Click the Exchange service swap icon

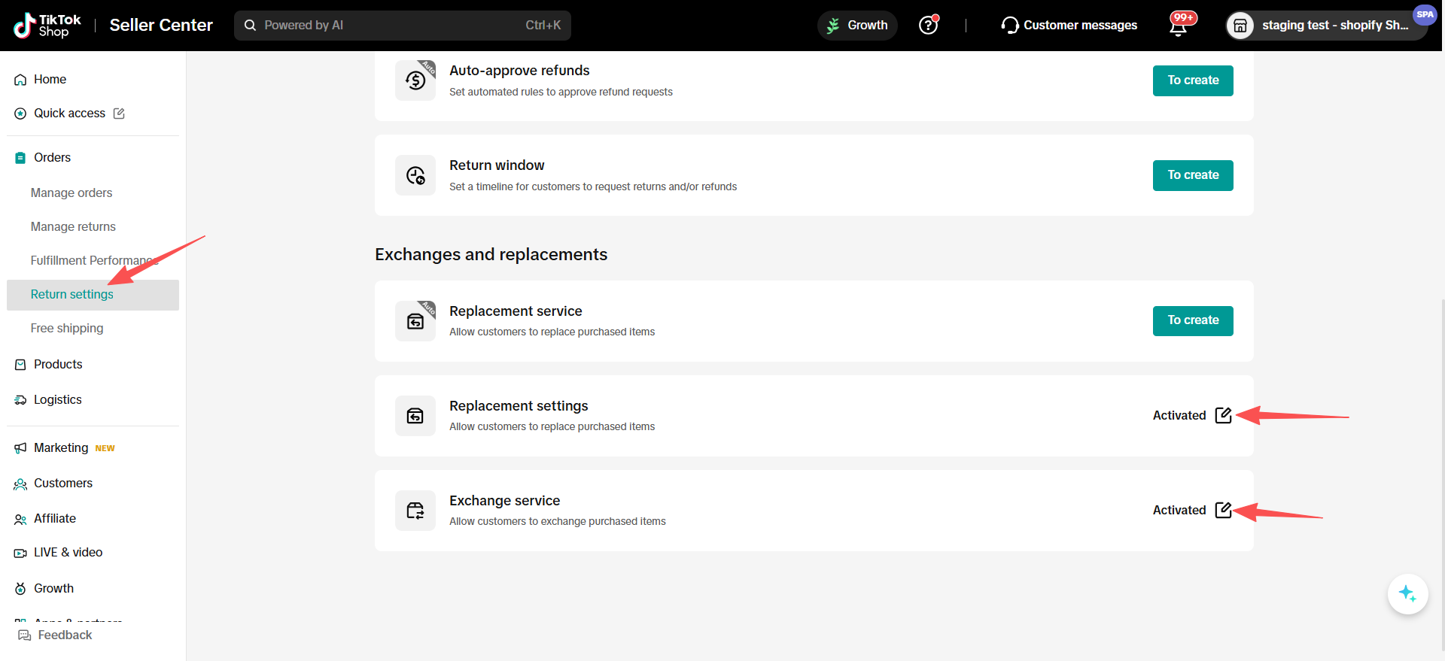click(x=415, y=511)
